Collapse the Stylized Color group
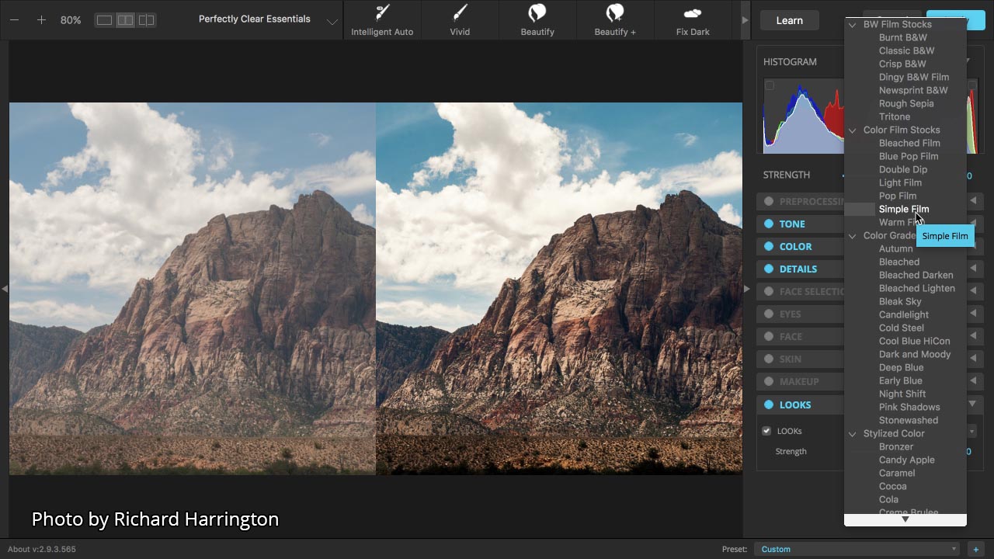The height and width of the screenshot is (559, 994). pyautogui.click(x=852, y=434)
